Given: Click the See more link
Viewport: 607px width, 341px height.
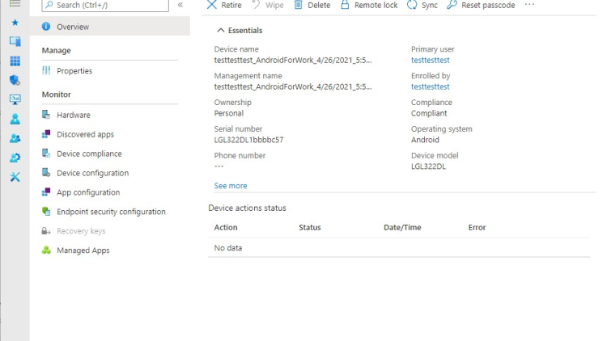Looking at the screenshot, I should tap(231, 186).
